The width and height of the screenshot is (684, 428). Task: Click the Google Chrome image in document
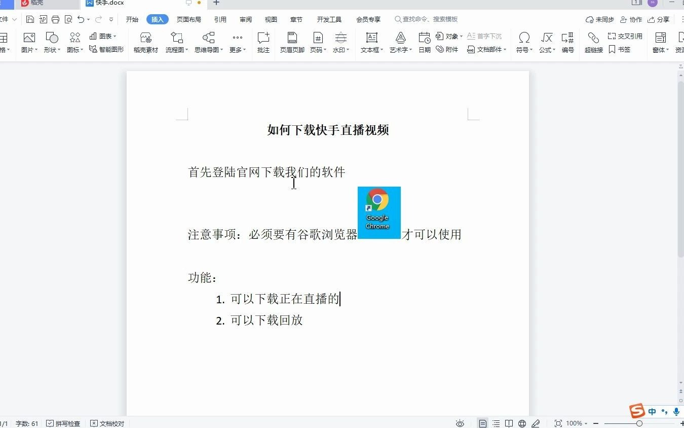click(379, 212)
